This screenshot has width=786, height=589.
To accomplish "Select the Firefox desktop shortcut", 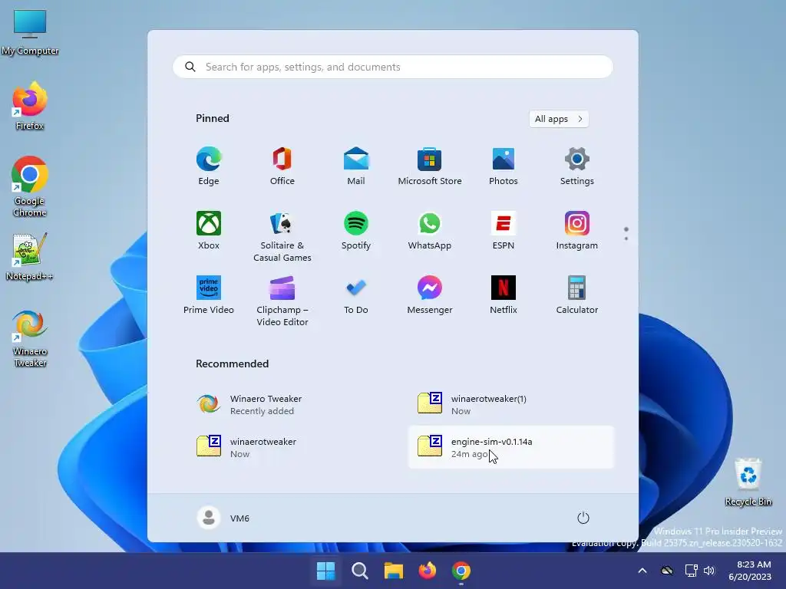I will 30,106.
